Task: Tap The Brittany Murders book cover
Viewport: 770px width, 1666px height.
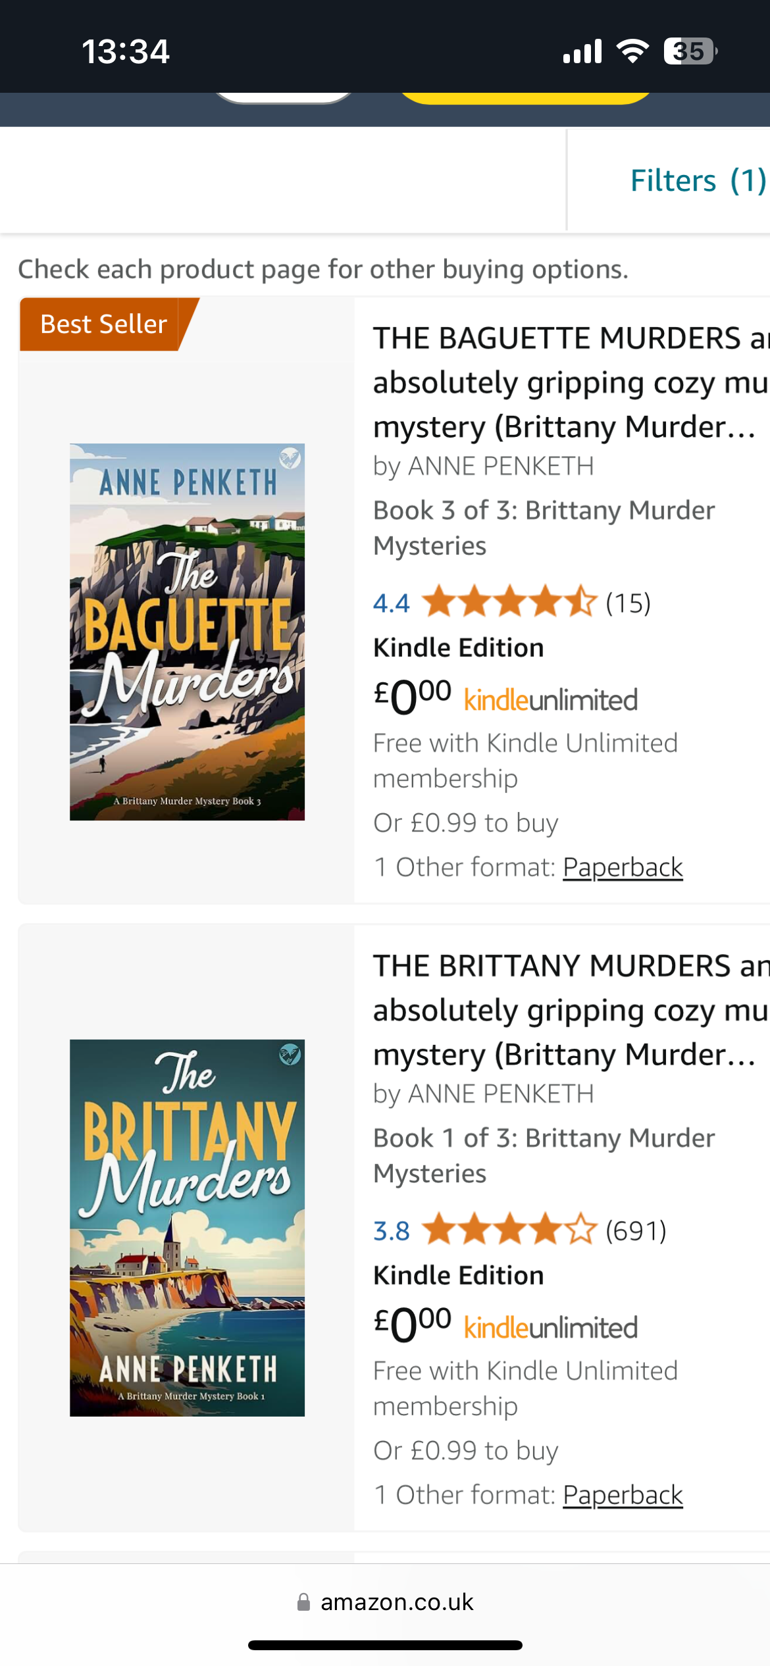Action: pos(188,1228)
